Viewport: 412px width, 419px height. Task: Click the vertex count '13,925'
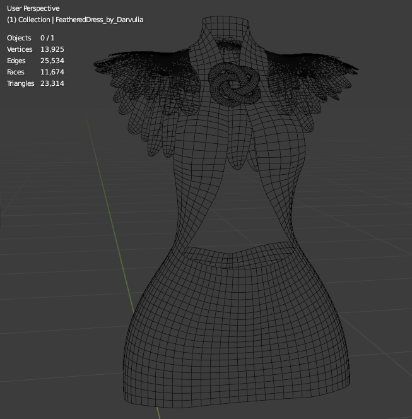52,49
